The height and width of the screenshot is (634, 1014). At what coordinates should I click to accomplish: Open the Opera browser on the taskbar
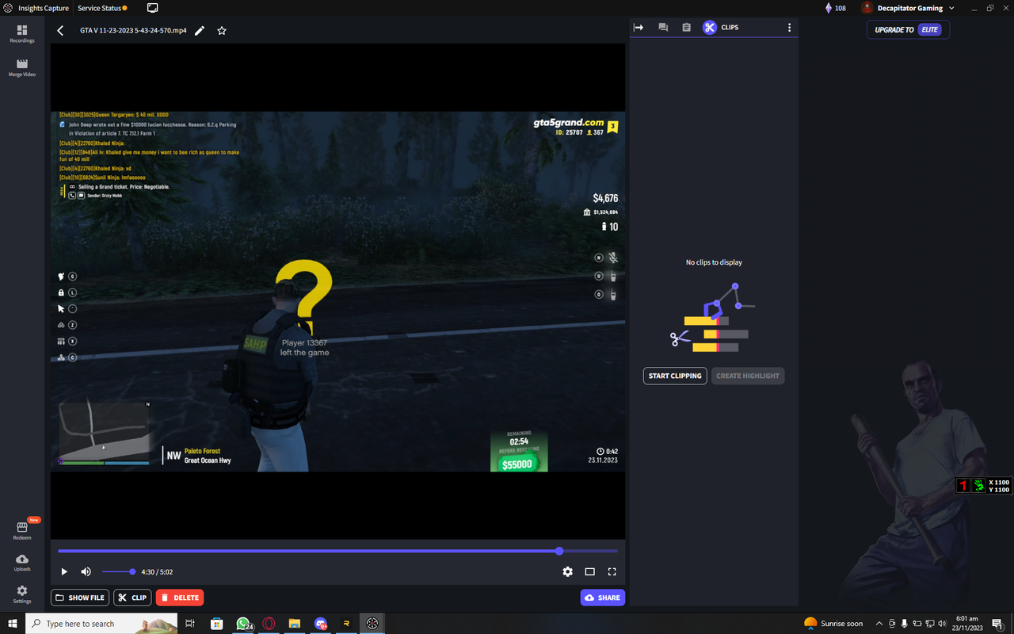click(x=269, y=624)
